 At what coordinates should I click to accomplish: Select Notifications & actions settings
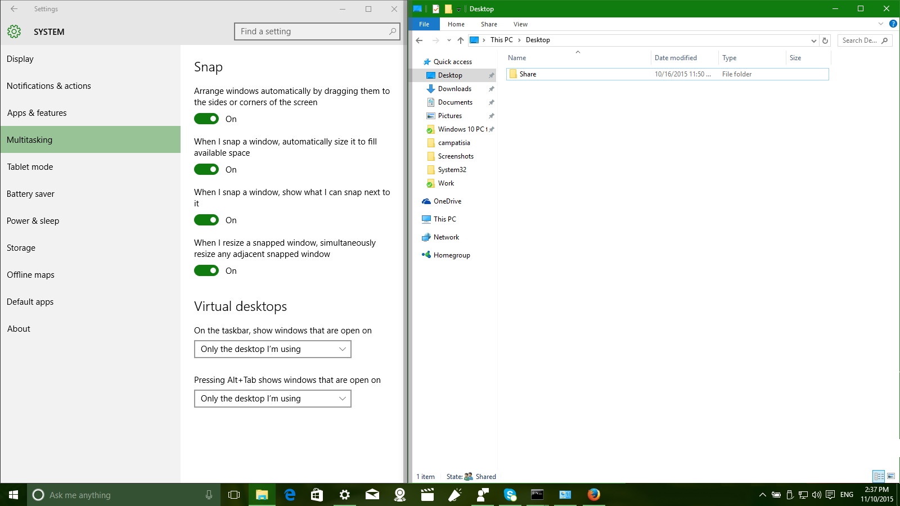(90, 85)
